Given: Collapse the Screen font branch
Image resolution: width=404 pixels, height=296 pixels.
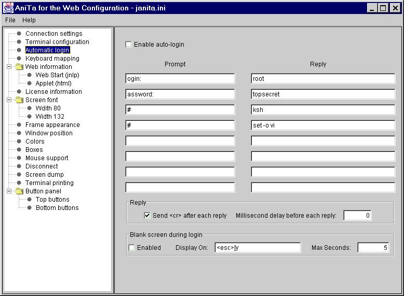Looking at the screenshot, I should [x=9, y=100].
